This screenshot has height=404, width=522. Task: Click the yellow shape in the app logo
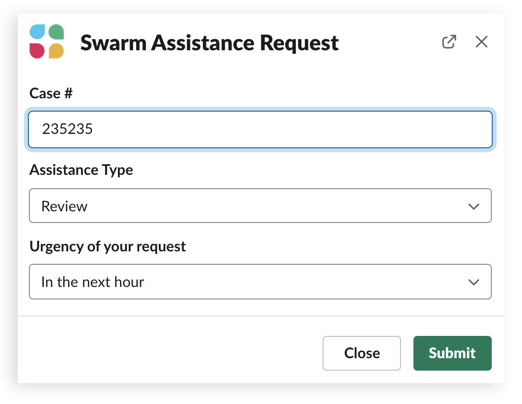56,51
